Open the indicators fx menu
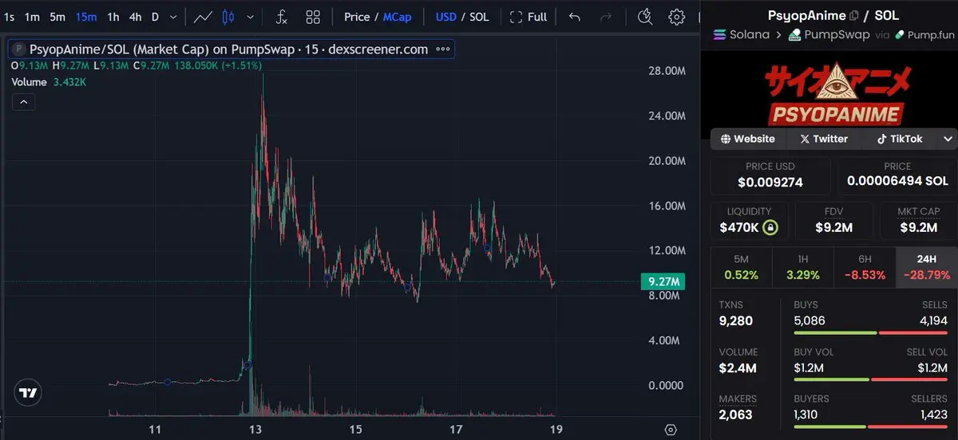 (x=281, y=17)
